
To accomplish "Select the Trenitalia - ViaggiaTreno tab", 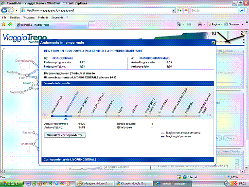I will click(52, 25).
